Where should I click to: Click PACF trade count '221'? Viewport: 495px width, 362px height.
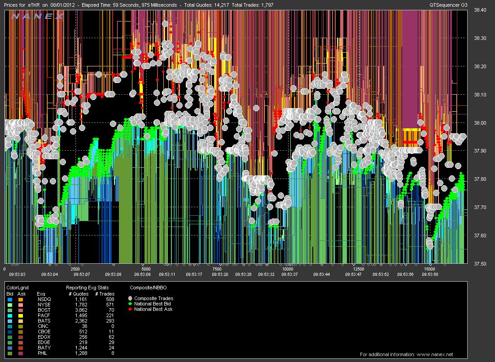pos(110,315)
